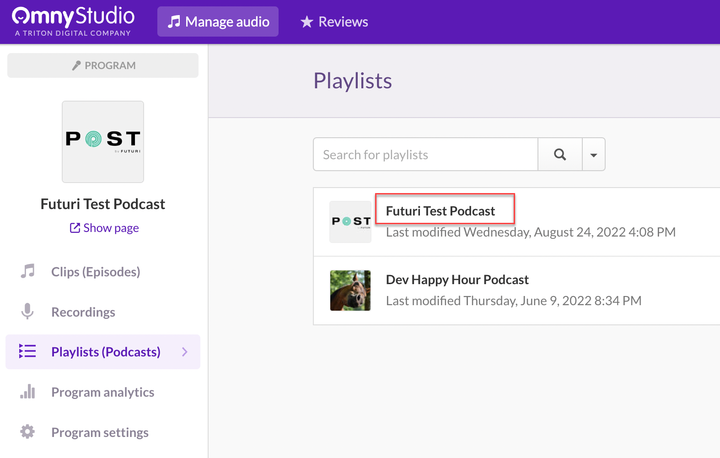This screenshot has height=458, width=720.
Task: Select Program analytics in the sidebar
Action: [102, 392]
